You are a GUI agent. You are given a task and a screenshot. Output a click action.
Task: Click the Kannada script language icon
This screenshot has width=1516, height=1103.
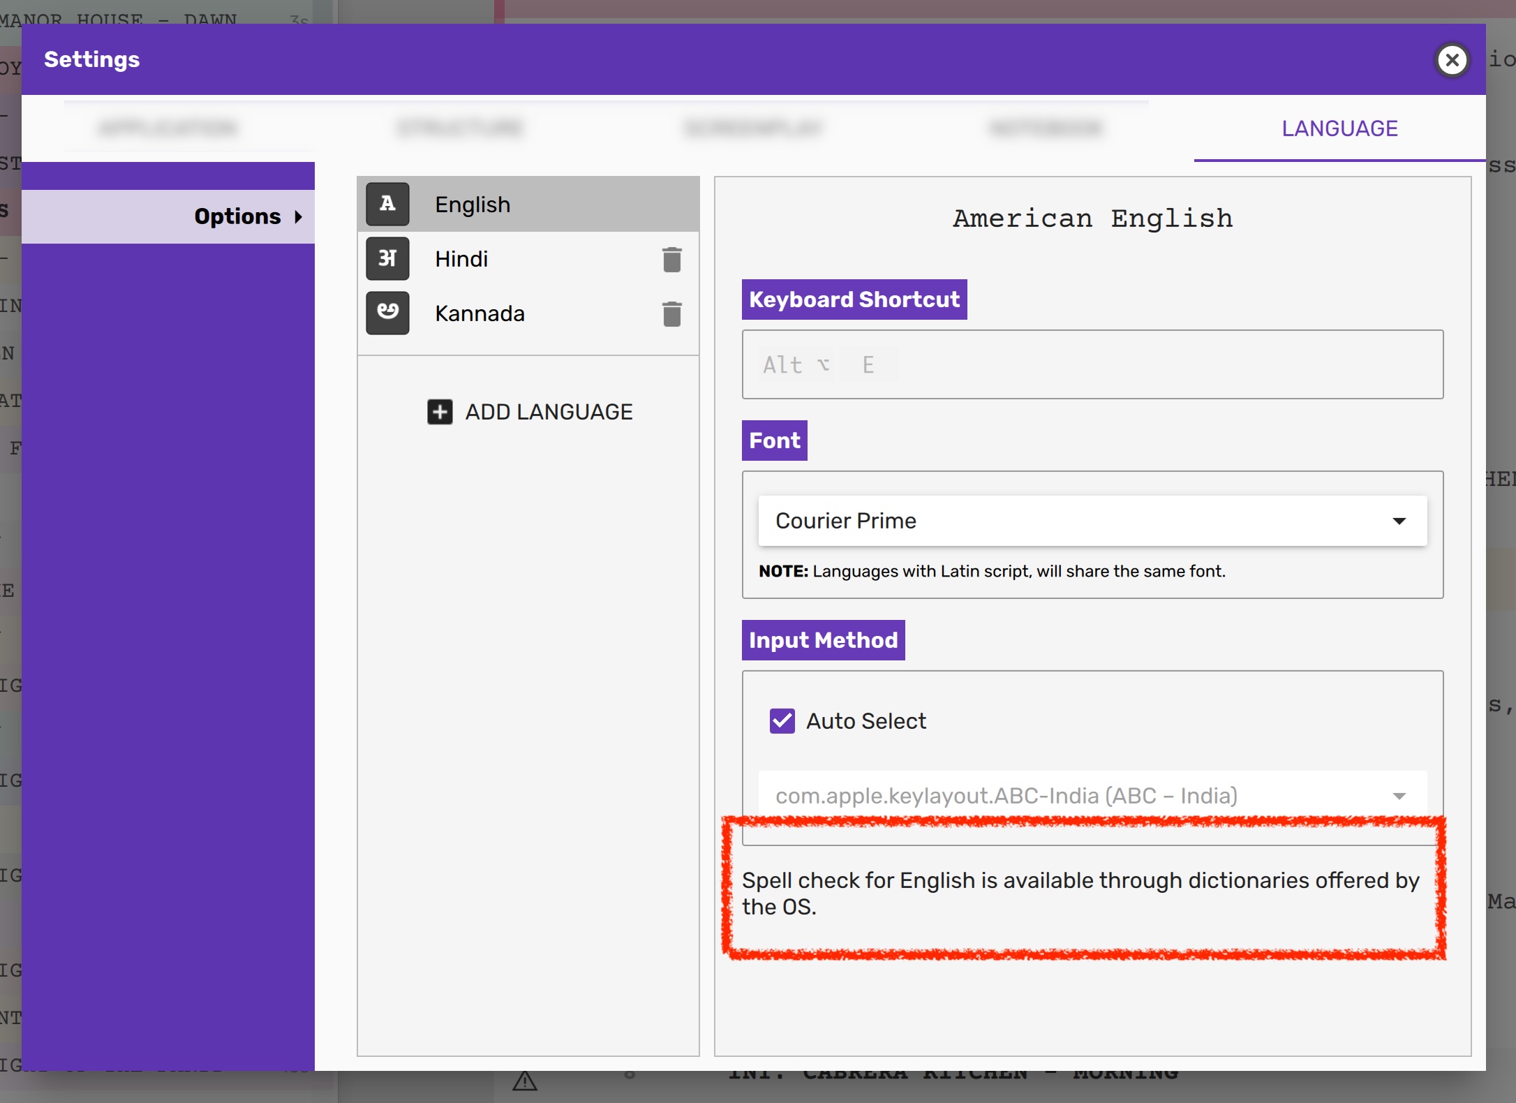[387, 313]
